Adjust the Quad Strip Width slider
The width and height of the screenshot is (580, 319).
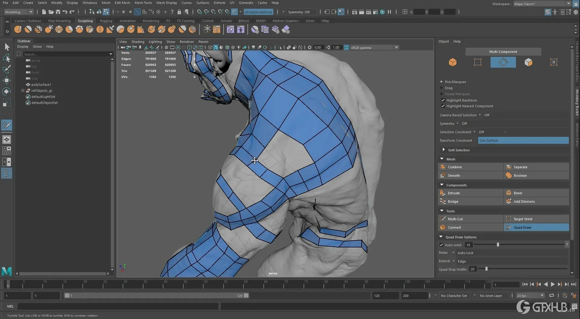coord(486,269)
